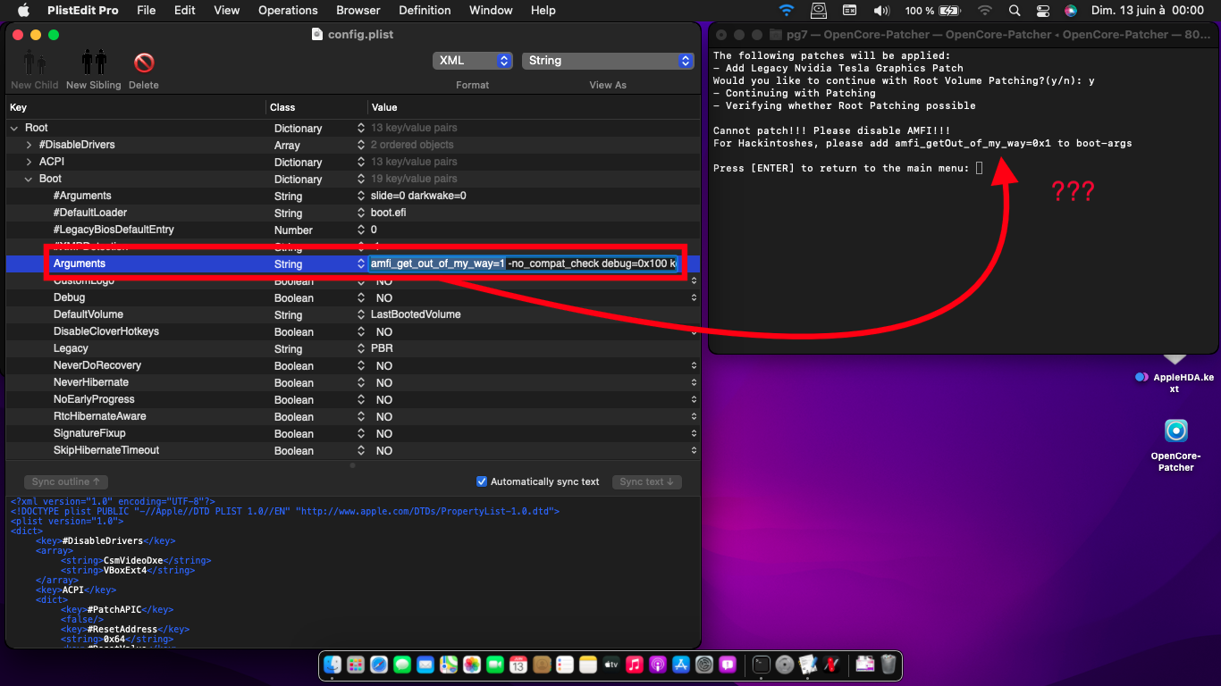The height and width of the screenshot is (686, 1221).
Task: Open Finder from the Dock
Action: pos(333,665)
